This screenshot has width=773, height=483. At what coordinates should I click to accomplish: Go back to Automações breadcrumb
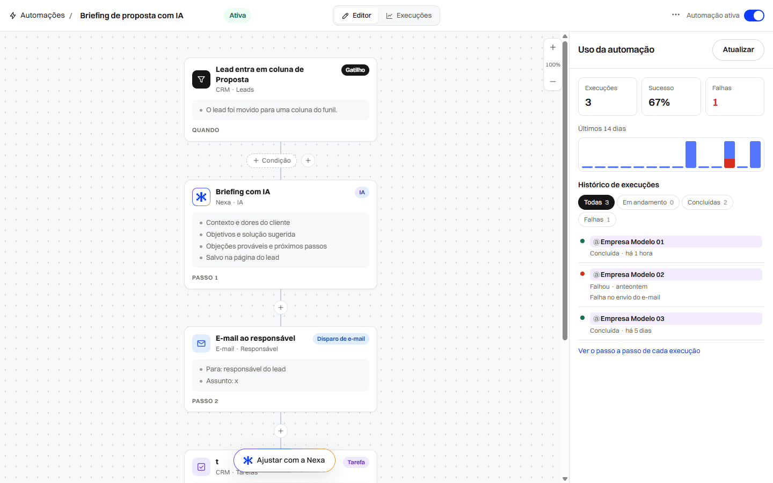pos(42,16)
